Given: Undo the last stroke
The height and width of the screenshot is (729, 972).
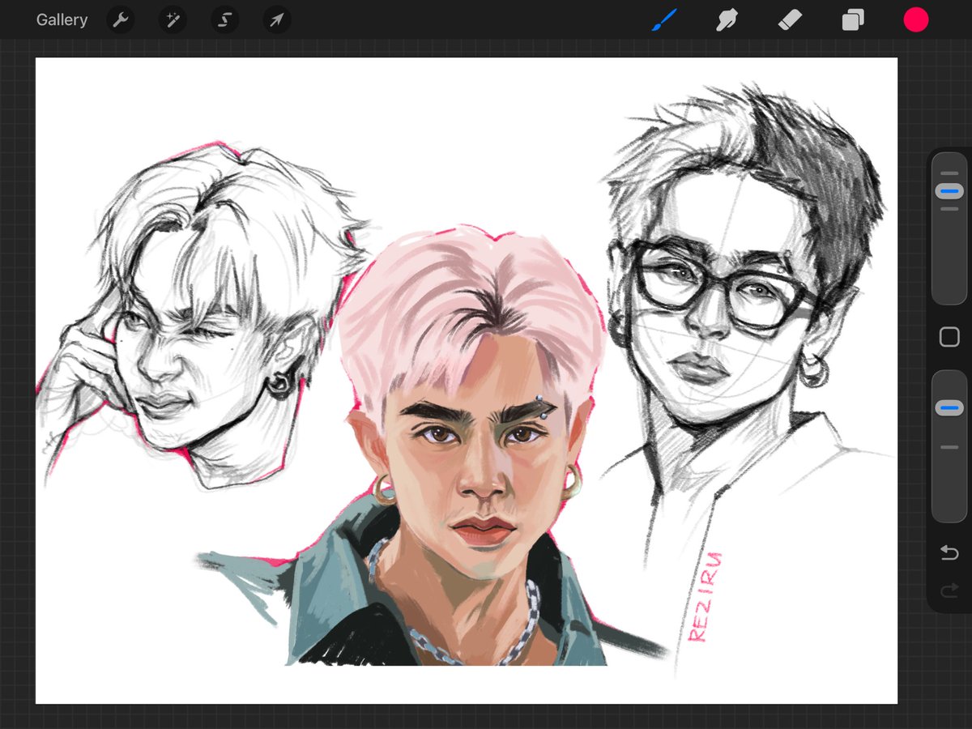Looking at the screenshot, I should [x=949, y=552].
